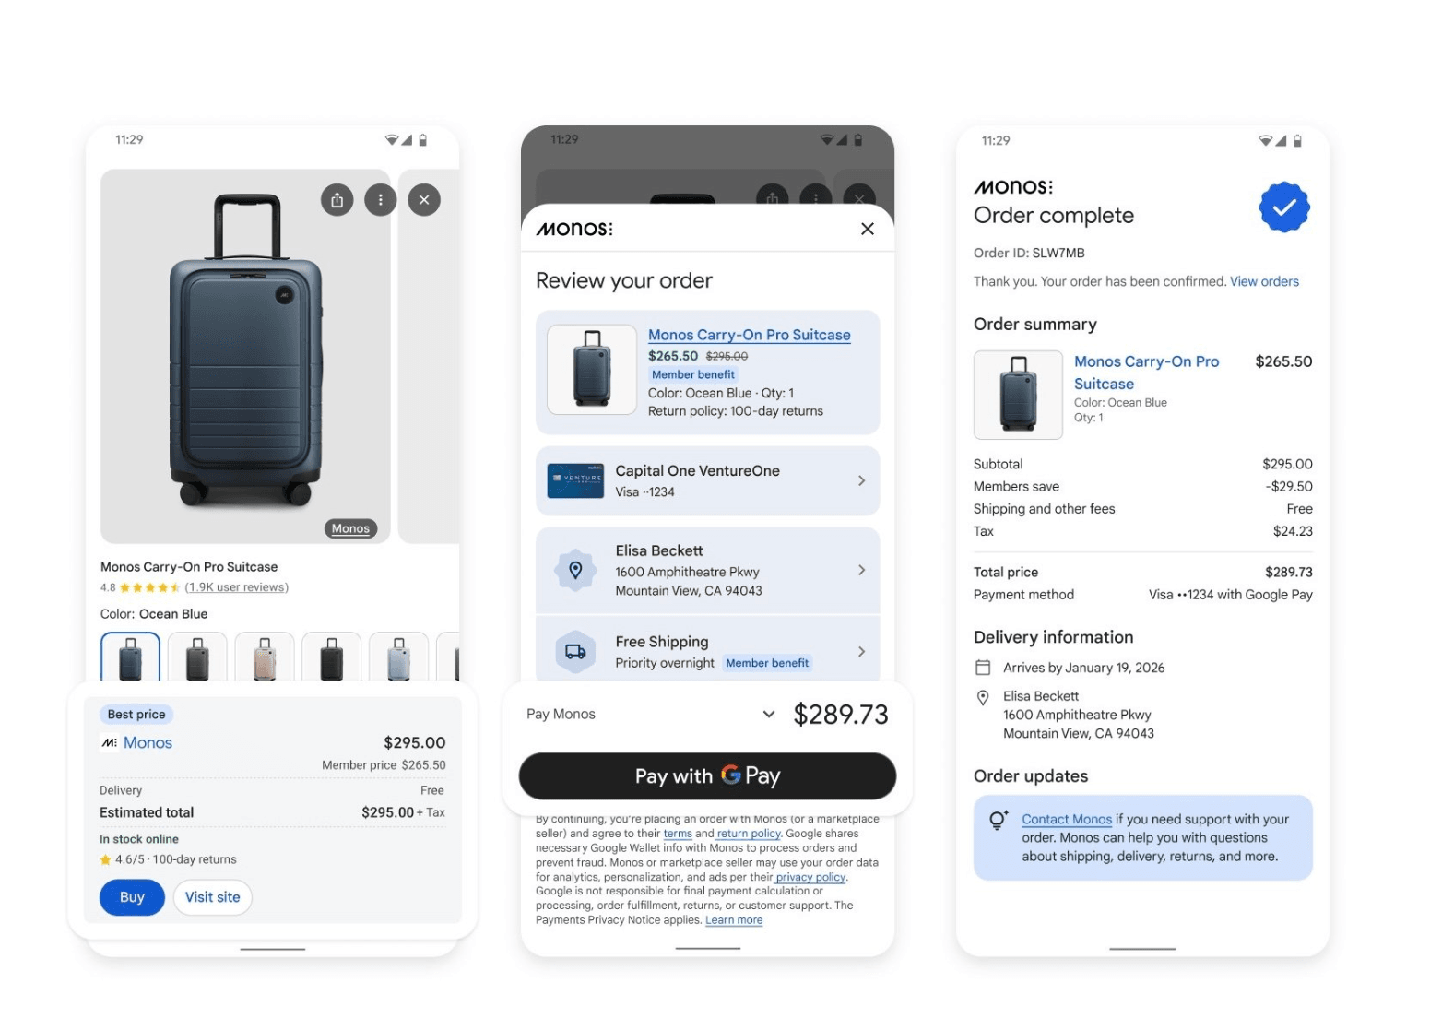This screenshot has height=1018, width=1442.
Task: Click the blue verified checkmark badge
Action: [1284, 207]
